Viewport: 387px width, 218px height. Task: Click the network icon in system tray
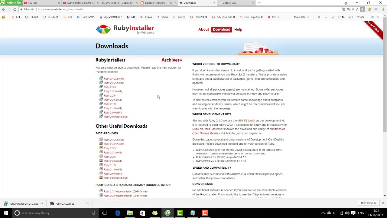pos(341,213)
